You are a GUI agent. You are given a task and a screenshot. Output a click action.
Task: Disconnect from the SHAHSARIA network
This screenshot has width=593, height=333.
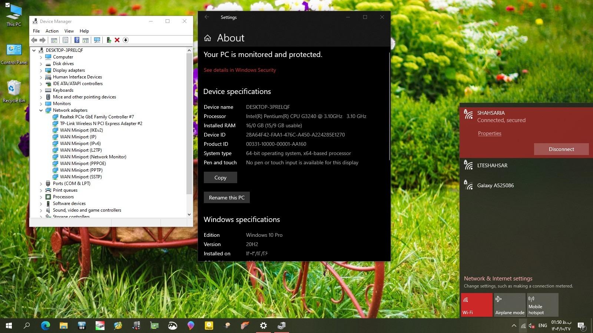click(x=561, y=149)
